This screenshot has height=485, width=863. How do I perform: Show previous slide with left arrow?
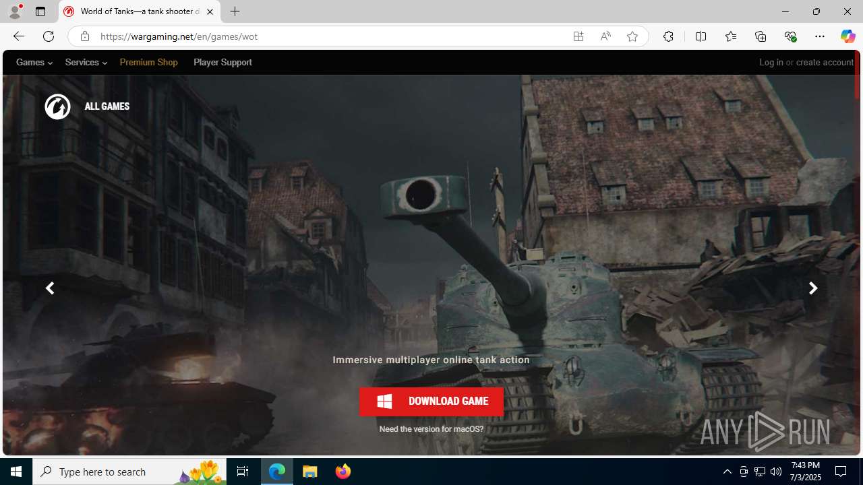click(x=50, y=288)
